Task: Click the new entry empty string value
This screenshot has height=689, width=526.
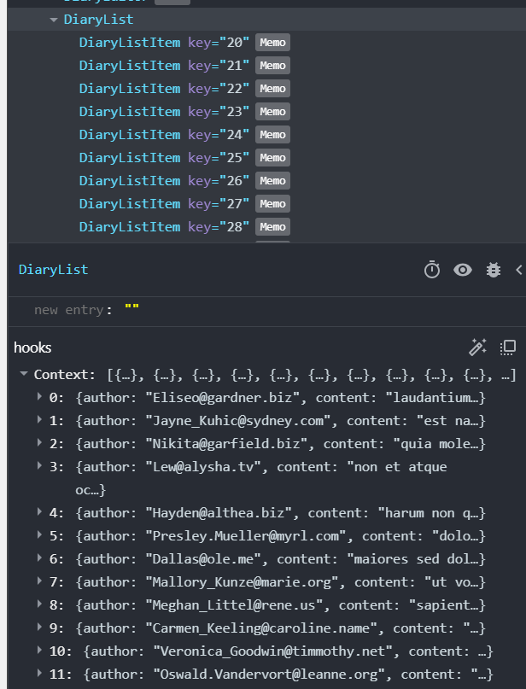Action: [x=131, y=307]
